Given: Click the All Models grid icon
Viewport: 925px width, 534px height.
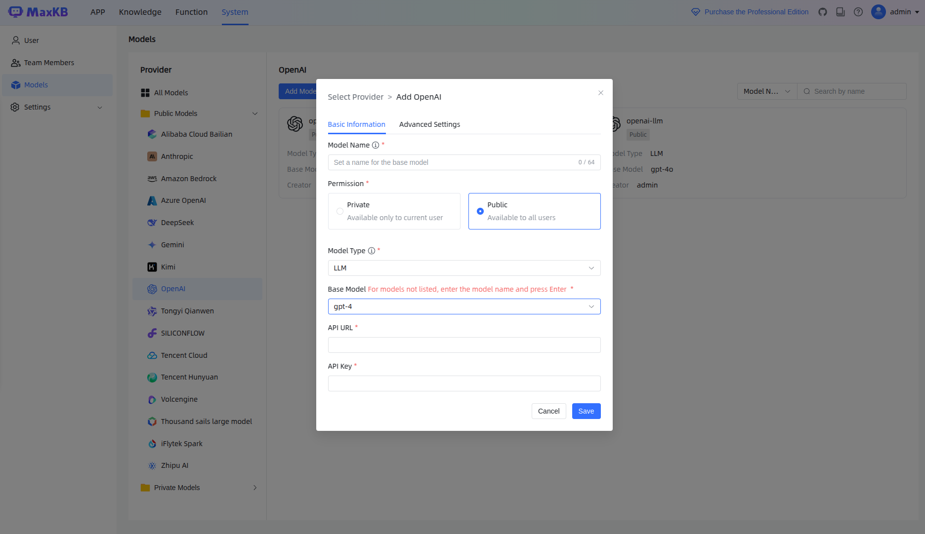Looking at the screenshot, I should (x=145, y=93).
